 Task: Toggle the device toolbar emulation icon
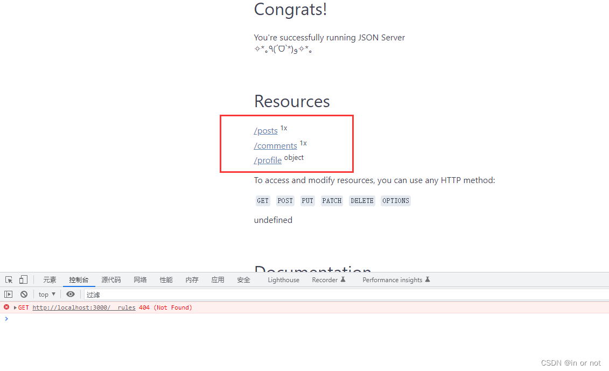point(23,279)
